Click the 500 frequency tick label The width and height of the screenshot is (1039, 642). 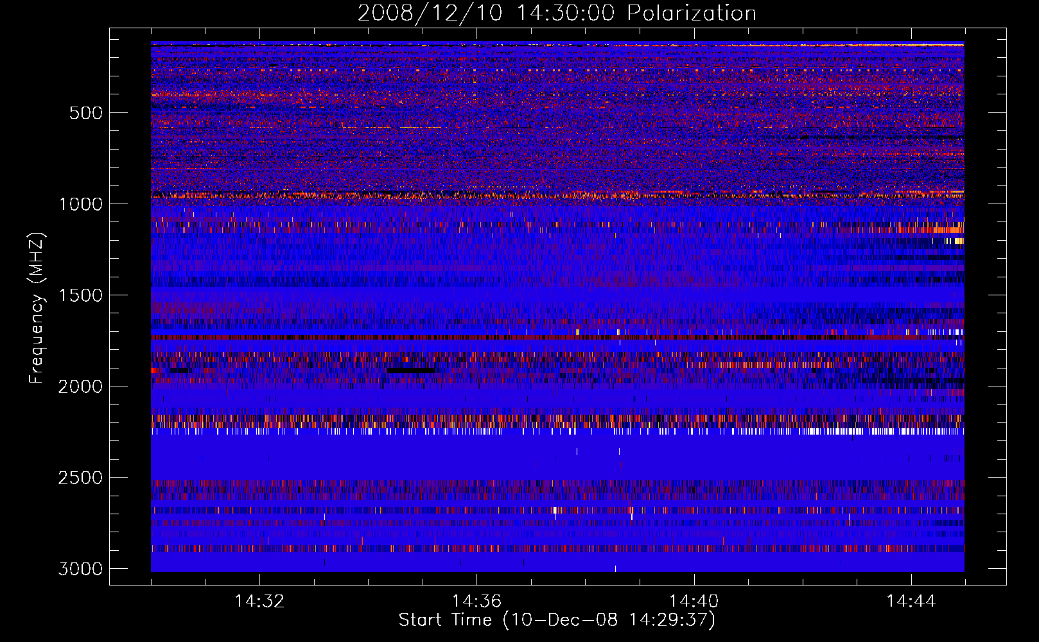85,113
